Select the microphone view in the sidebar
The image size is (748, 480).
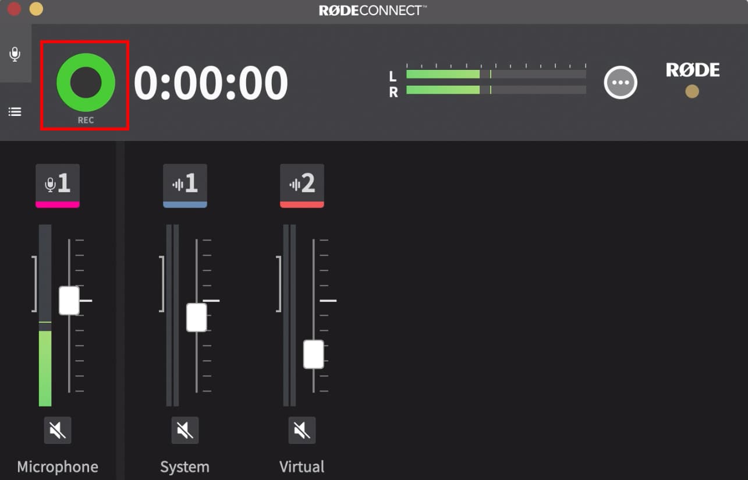[x=15, y=54]
